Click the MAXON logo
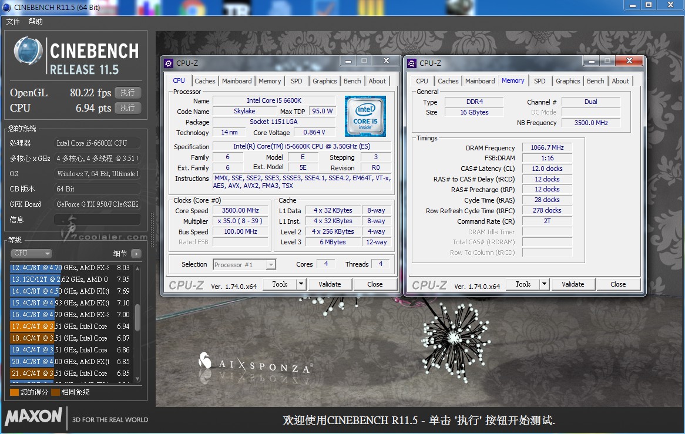 point(33,416)
